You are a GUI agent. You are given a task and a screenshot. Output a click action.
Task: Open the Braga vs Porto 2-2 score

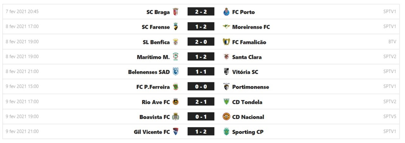tap(201, 12)
